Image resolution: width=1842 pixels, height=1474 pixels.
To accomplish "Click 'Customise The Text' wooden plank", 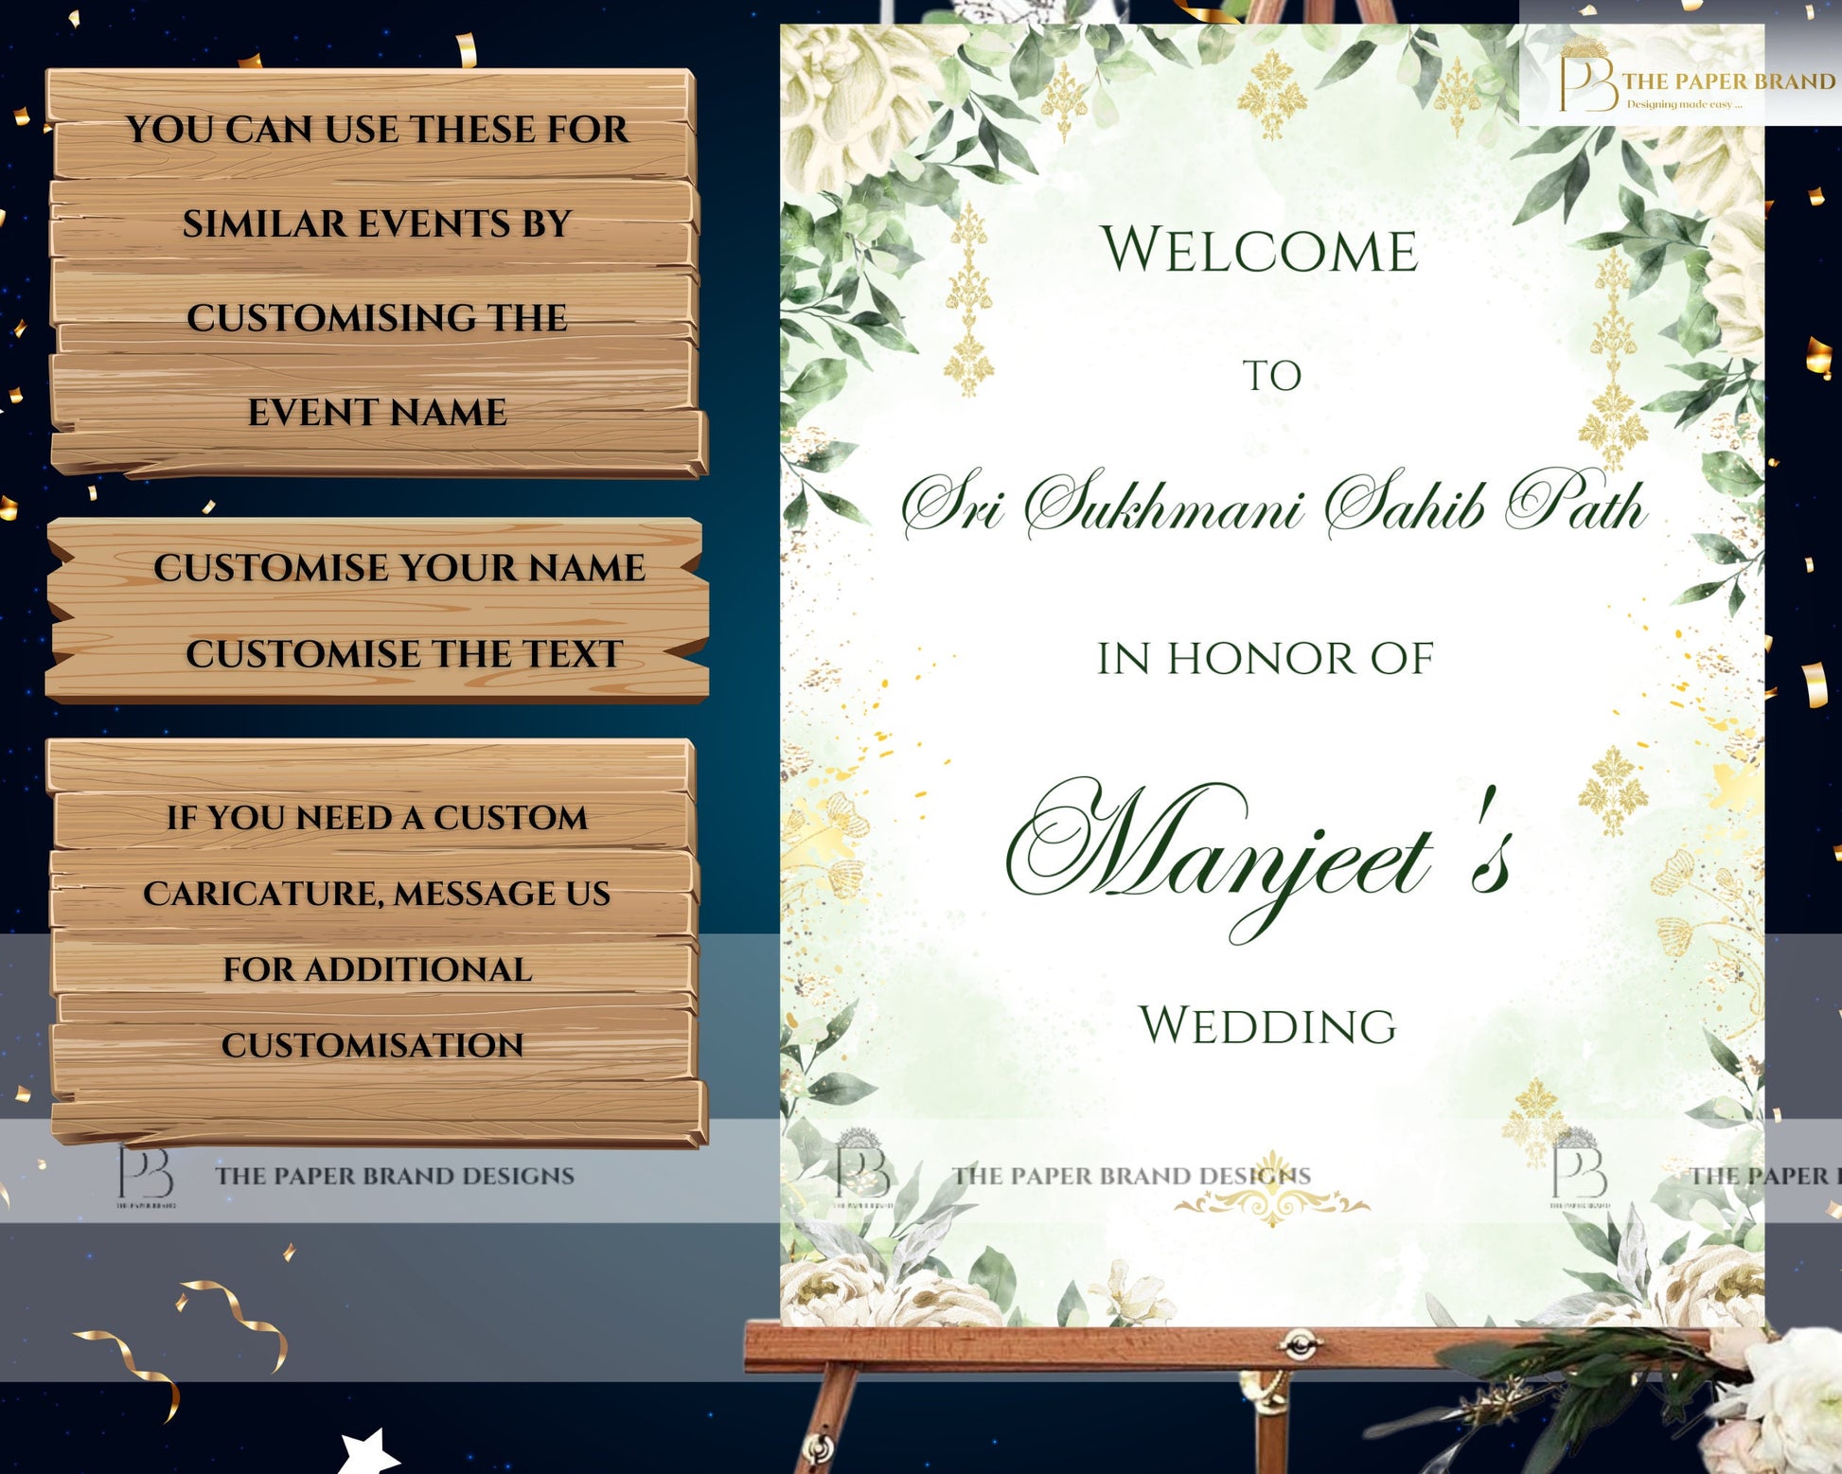I will [404, 654].
